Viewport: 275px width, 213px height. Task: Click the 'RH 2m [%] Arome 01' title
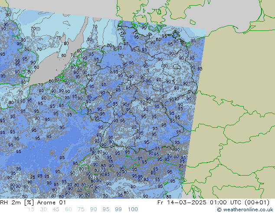point(33,203)
